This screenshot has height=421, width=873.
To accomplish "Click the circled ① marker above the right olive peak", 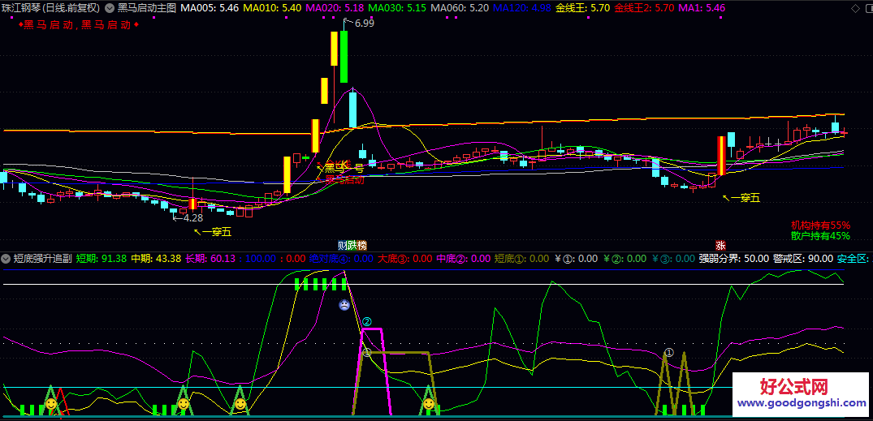I will point(669,353).
